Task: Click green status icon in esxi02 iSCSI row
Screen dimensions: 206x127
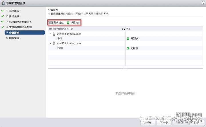Action: click(x=128, y=48)
